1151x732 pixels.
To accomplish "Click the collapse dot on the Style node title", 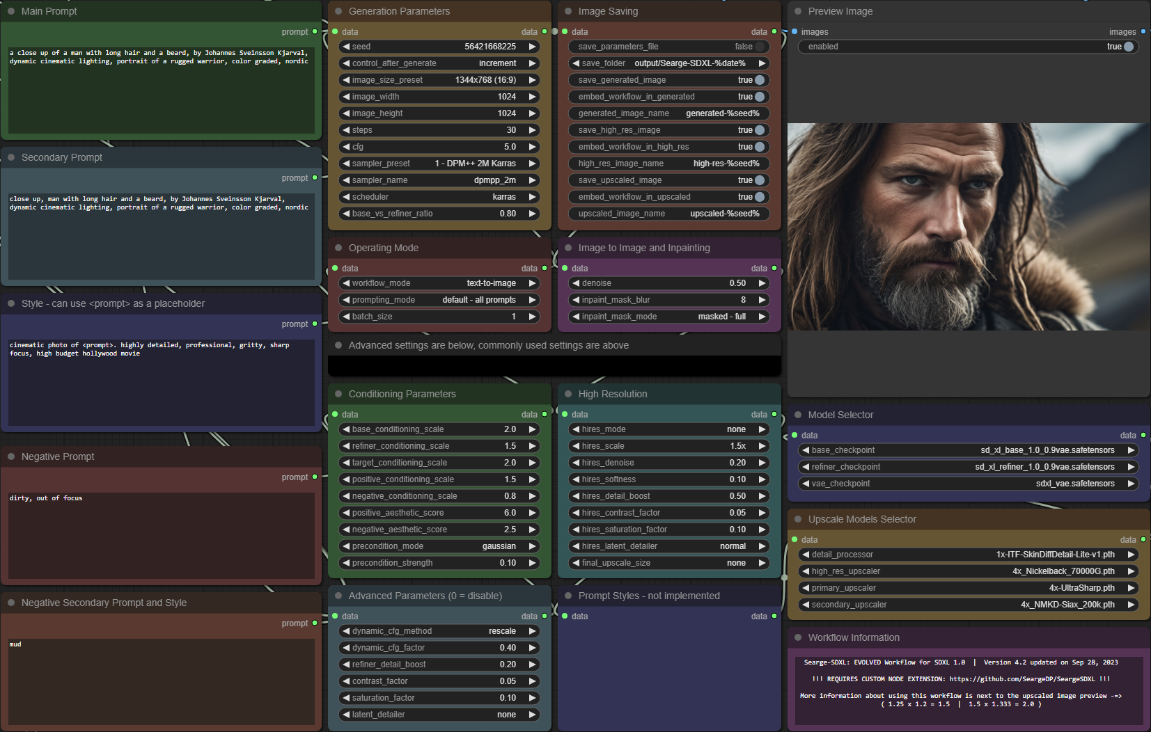I will coord(11,303).
